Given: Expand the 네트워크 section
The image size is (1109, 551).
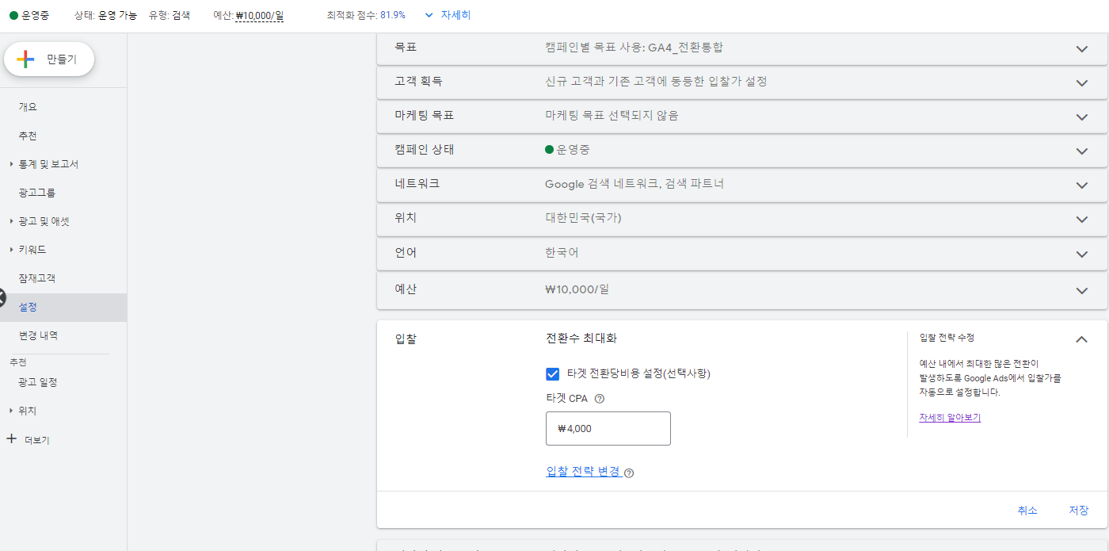Looking at the screenshot, I should 1081,185.
